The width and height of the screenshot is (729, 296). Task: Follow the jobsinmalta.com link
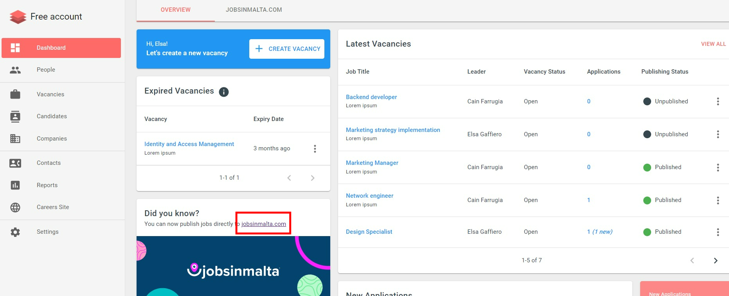point(264,224)
